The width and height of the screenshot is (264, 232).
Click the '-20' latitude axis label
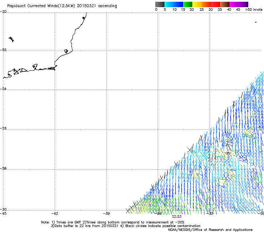point(3,12)
